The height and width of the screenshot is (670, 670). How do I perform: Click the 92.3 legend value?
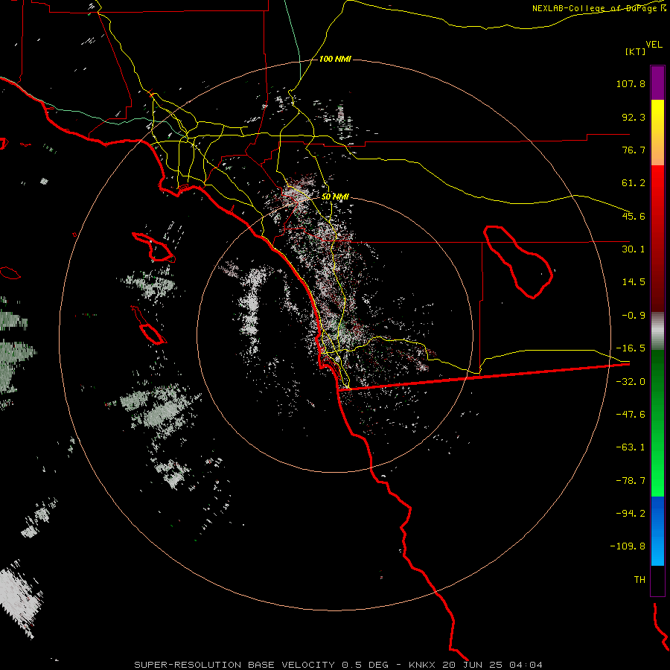pyautogui.click(x=634, y=117)
